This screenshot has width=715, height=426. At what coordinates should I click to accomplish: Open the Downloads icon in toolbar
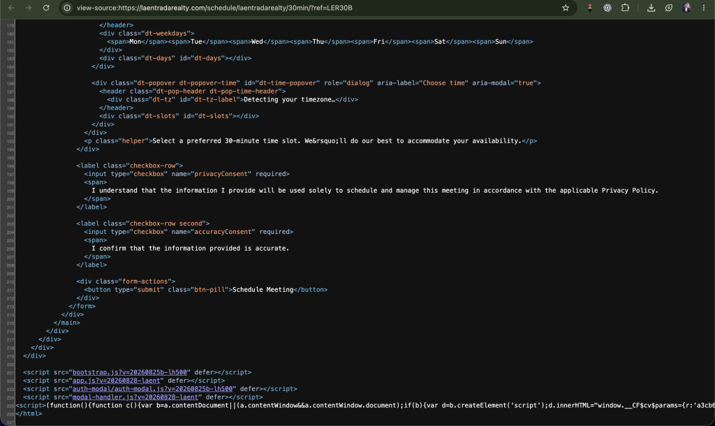pos(651,8)
